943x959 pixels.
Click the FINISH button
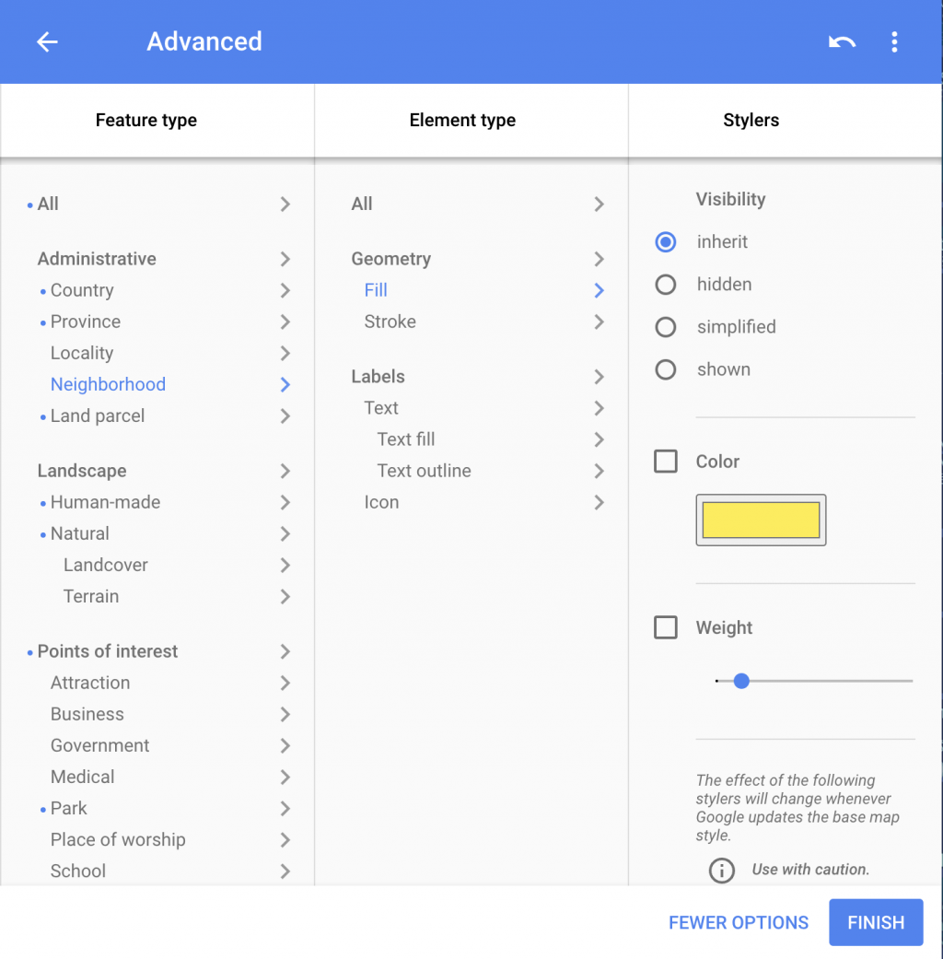pyautogui.click(x=876, y=922)
